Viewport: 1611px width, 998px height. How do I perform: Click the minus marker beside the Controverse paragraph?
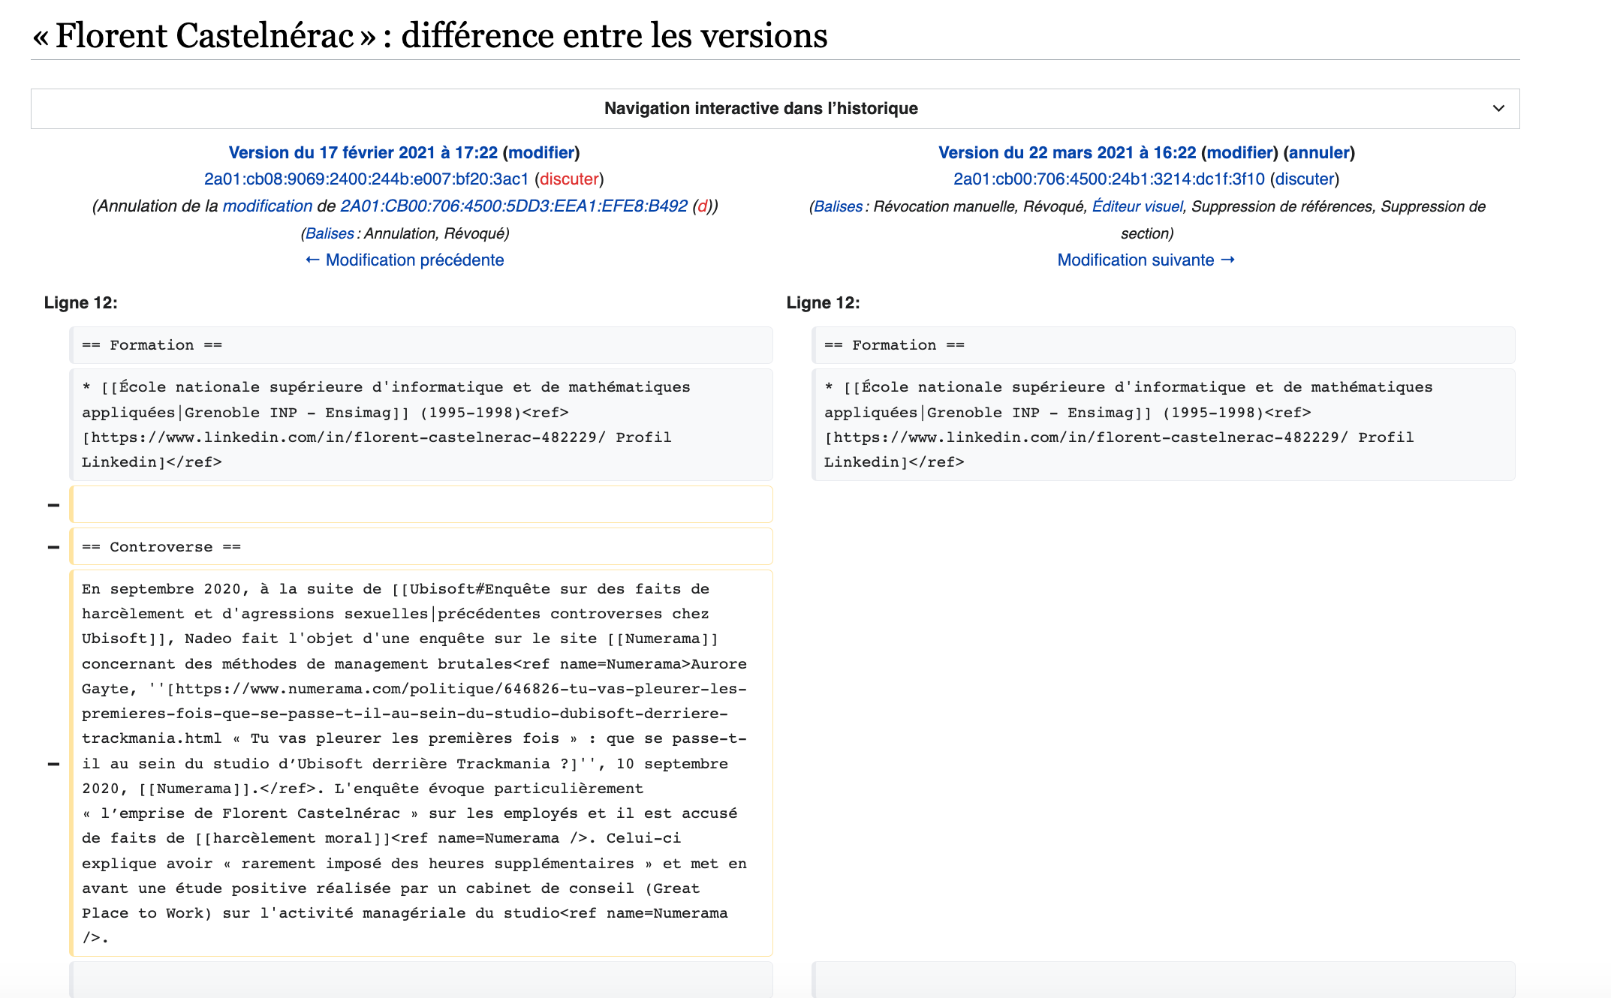coord(53,764)
